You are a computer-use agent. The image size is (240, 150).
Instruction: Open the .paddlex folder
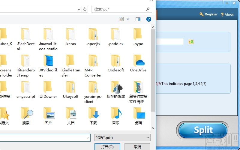point(116,37)
